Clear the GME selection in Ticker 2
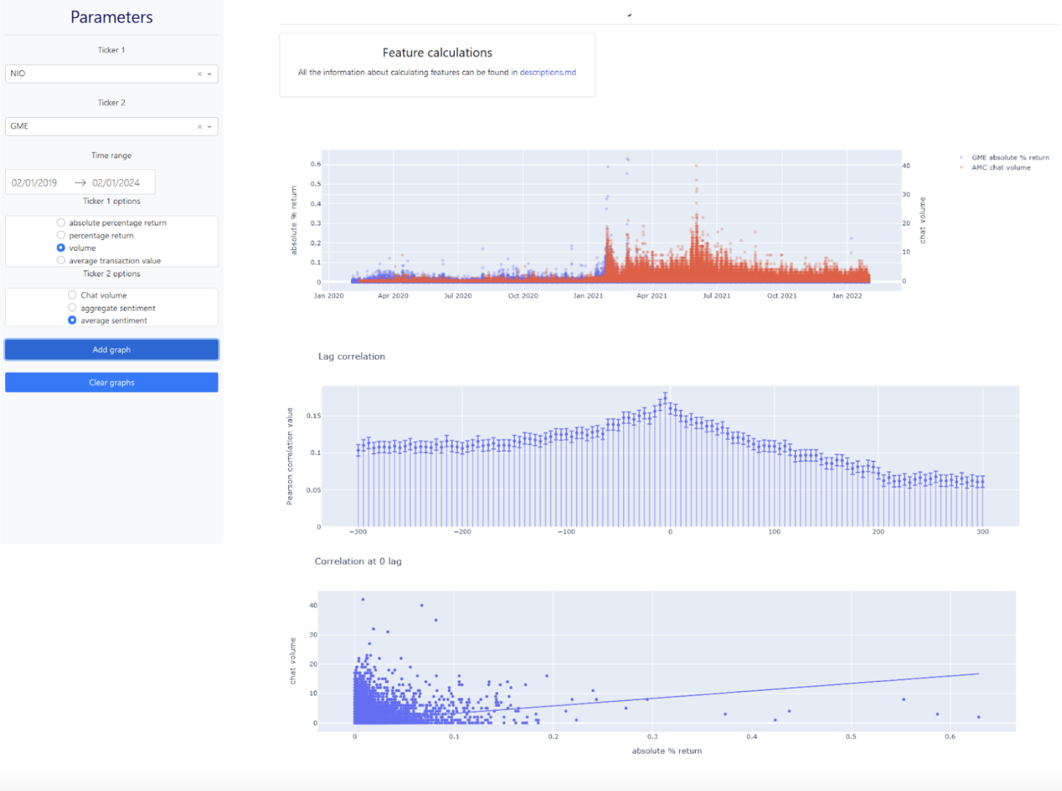 click(199, 127)
